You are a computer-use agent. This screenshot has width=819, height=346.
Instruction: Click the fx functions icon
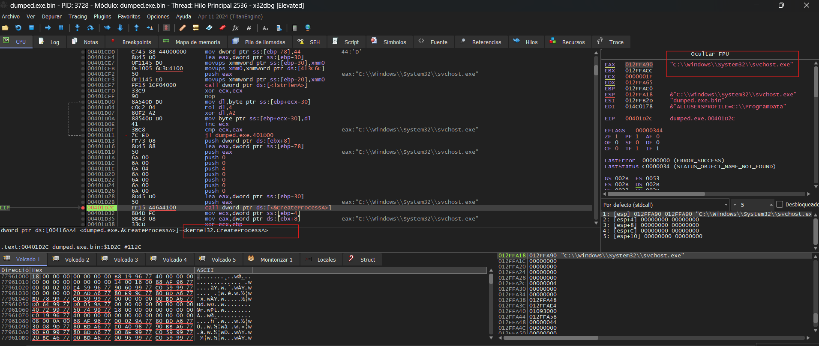(x=235, y=28)
